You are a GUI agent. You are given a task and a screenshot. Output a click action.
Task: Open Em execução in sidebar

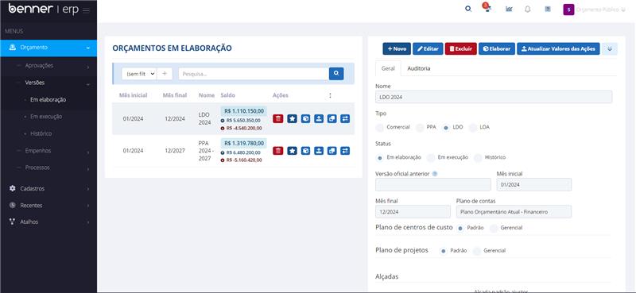pyautogui.click(x=46, y=116)
